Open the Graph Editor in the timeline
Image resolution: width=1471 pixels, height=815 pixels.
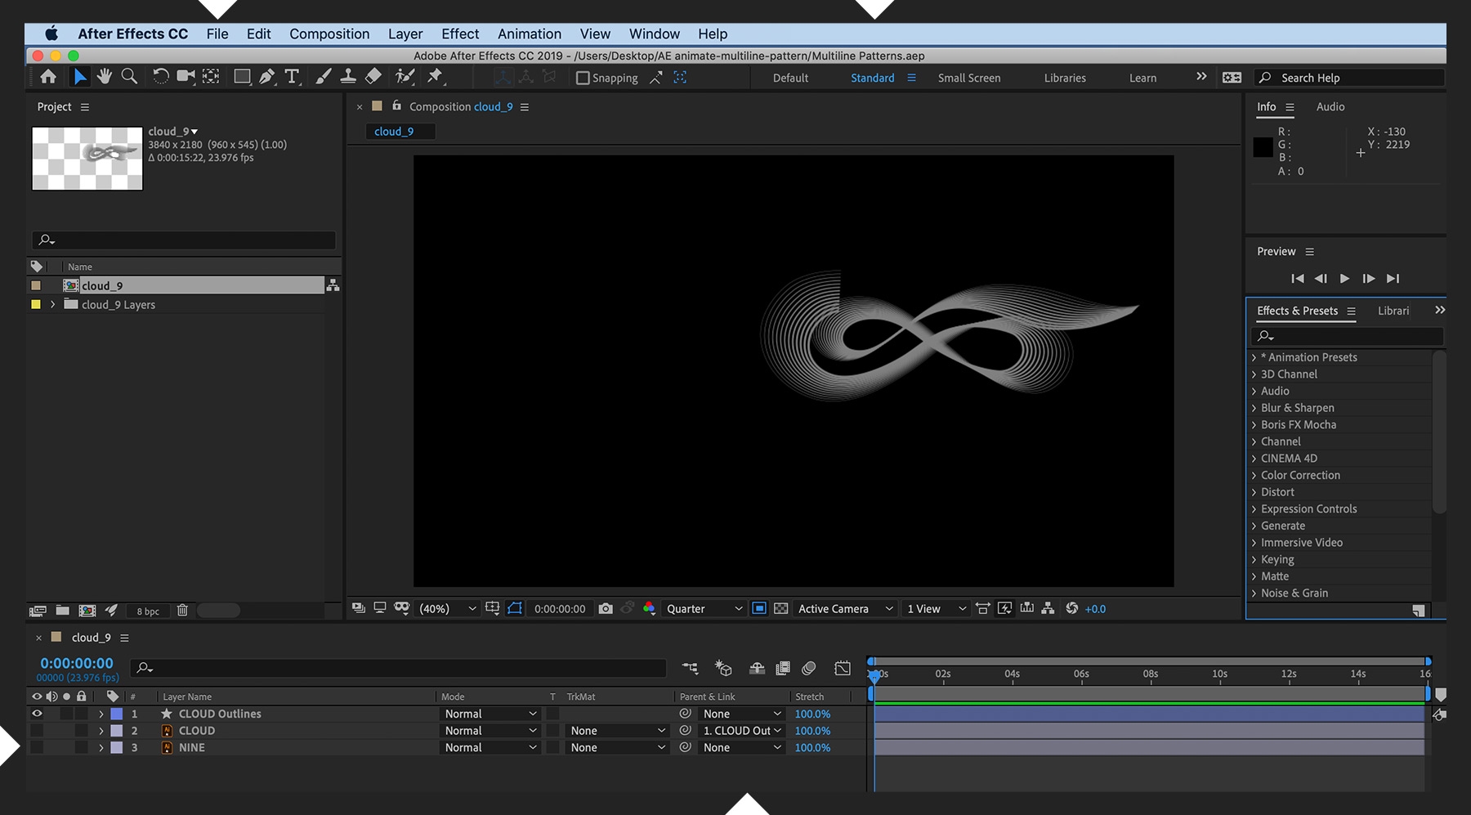[x=843, y=669]
